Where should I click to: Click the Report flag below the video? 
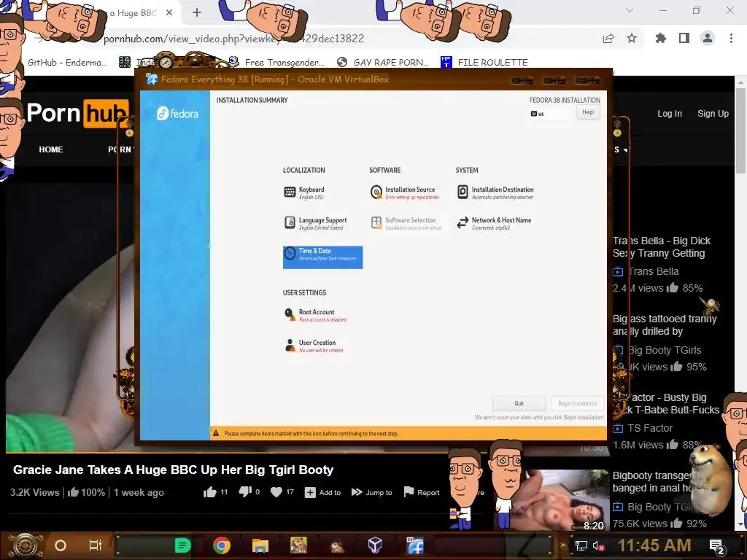click(422, 492)
